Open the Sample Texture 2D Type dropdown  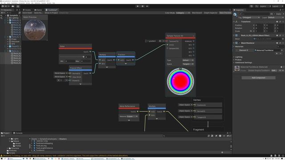tap(188, 60)
